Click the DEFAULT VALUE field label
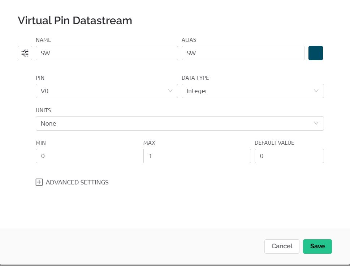350x266 pixels. coord(274,143)
